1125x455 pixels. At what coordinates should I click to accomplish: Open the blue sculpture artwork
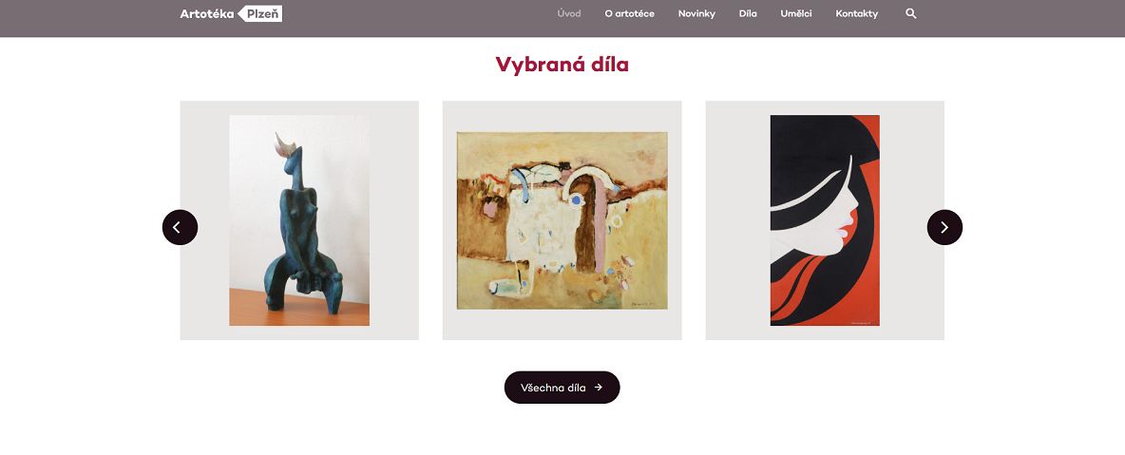(x=299, y=220)
